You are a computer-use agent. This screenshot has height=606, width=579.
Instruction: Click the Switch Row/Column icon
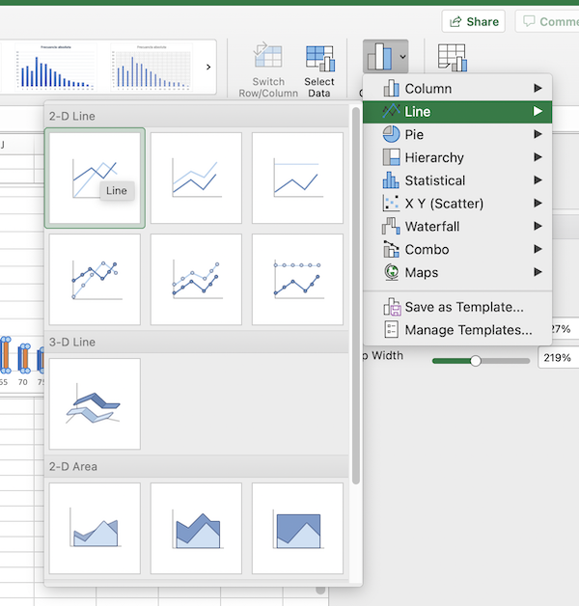click(267, 58)
